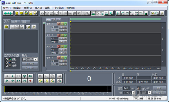169x102 pixels.
Task: Switch to the 效果 tab in the left panel
Action: (x=15, y=22)
